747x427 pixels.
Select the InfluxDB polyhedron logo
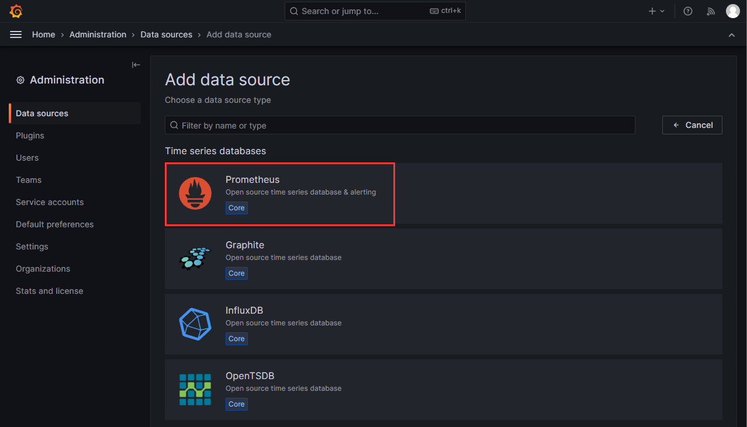coord(195,324)
